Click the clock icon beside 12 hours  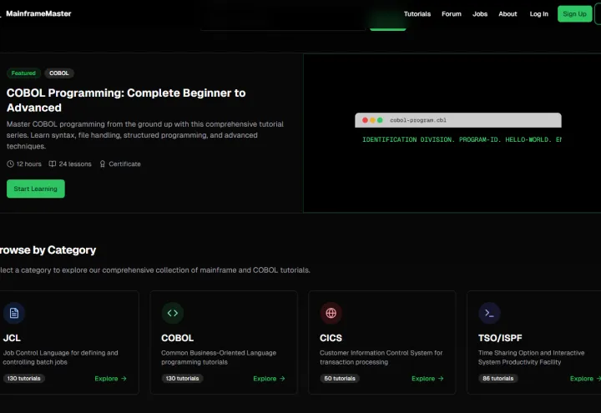point(10,164)
